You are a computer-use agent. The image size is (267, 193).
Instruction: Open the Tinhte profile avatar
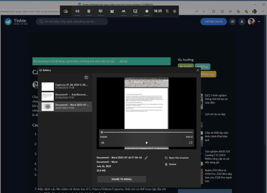[251, 22]
